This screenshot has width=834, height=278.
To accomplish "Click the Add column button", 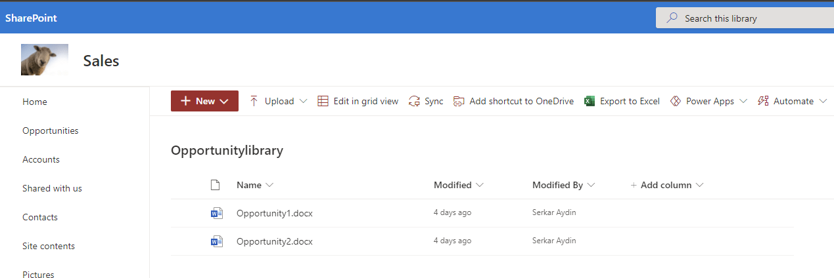I will pos(666,185).
